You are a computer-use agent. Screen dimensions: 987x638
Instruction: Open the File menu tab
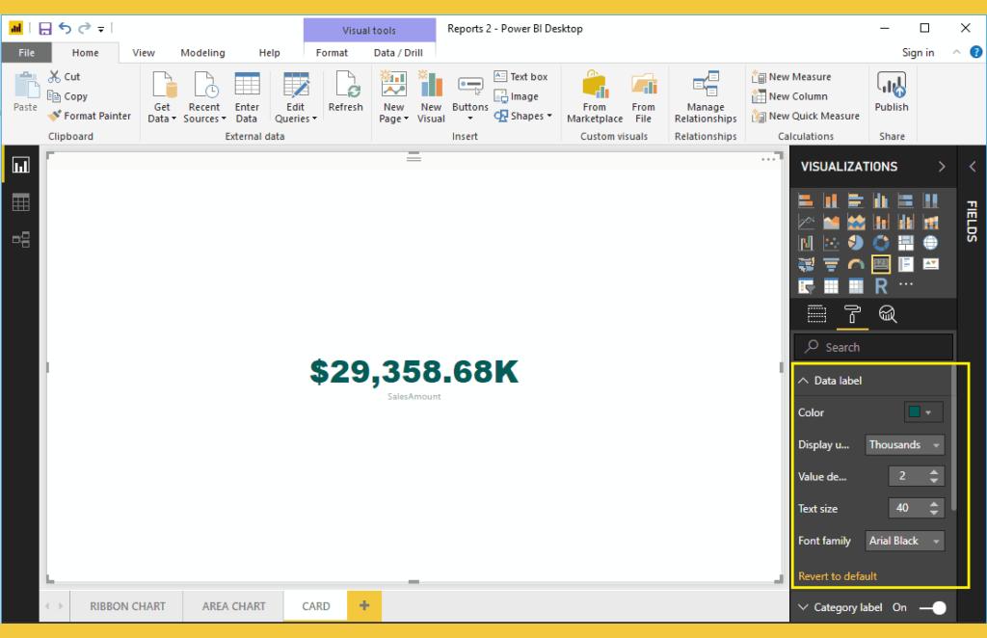(x=26, y=53)
